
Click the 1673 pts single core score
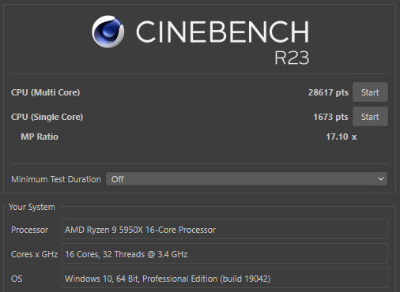tap(330, 117)
